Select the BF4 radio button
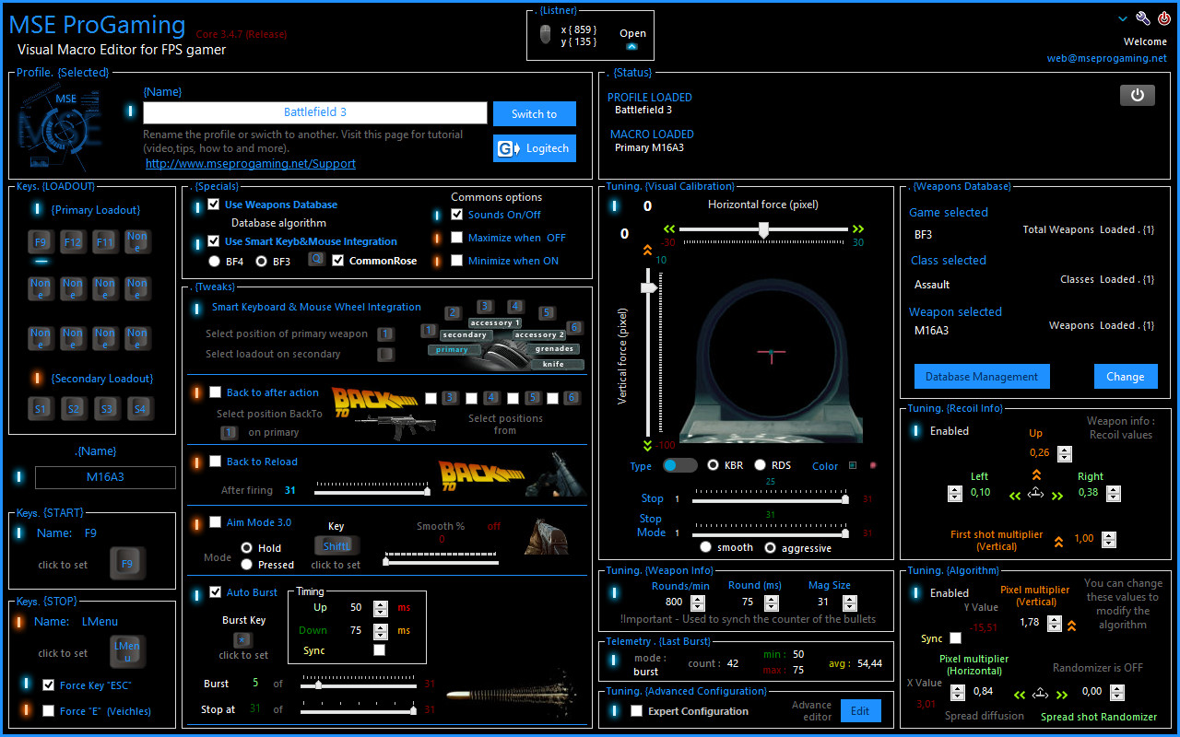Screen dimensions: 1180x737 click(x=215, y=261)
